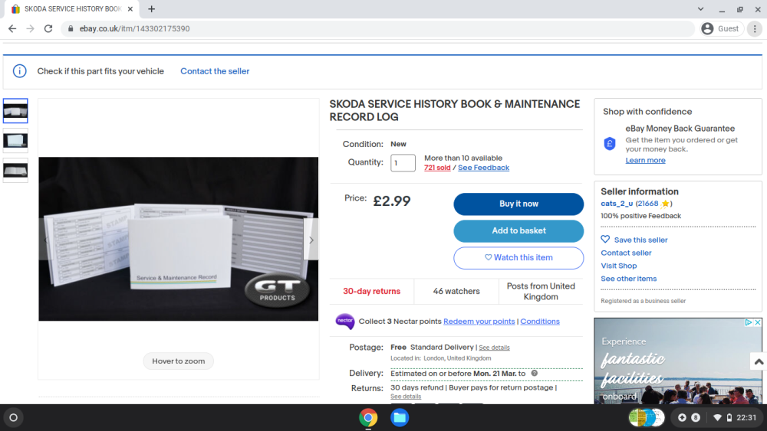The image size is (767, 431).
Task: Close the Skoda Service History Book tab
Action: pos(130,8)
